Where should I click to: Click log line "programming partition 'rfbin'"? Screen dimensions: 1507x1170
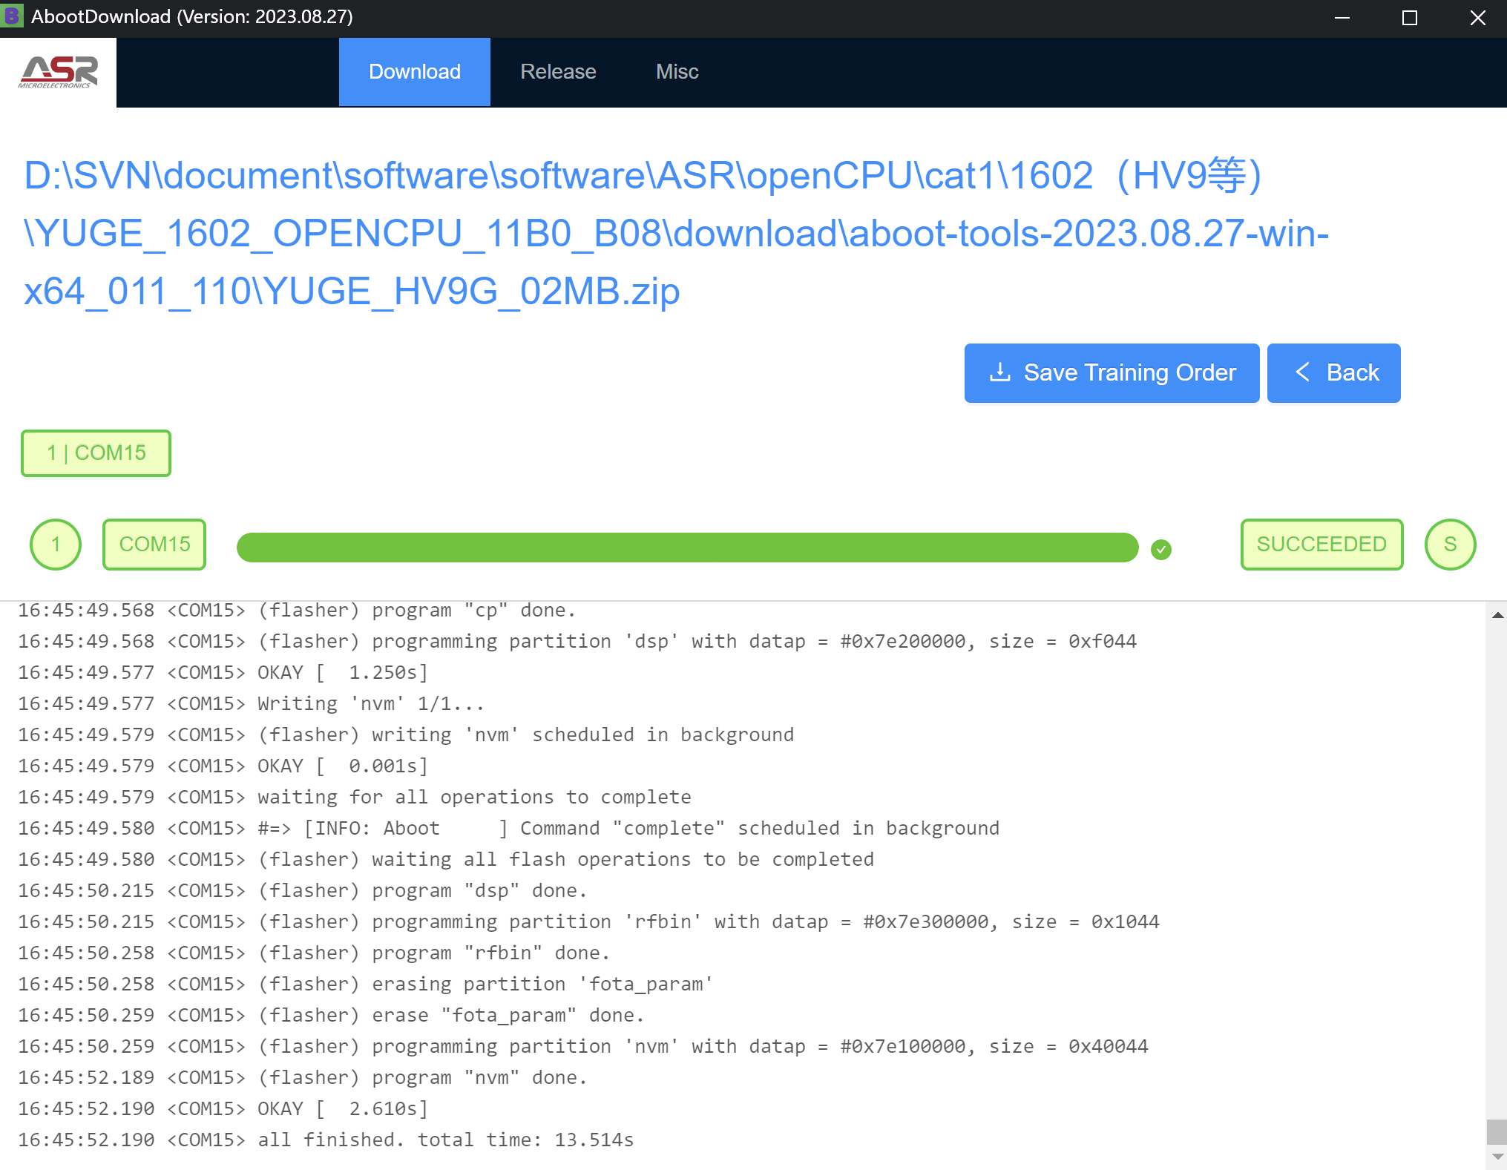[x=588, y=921]
